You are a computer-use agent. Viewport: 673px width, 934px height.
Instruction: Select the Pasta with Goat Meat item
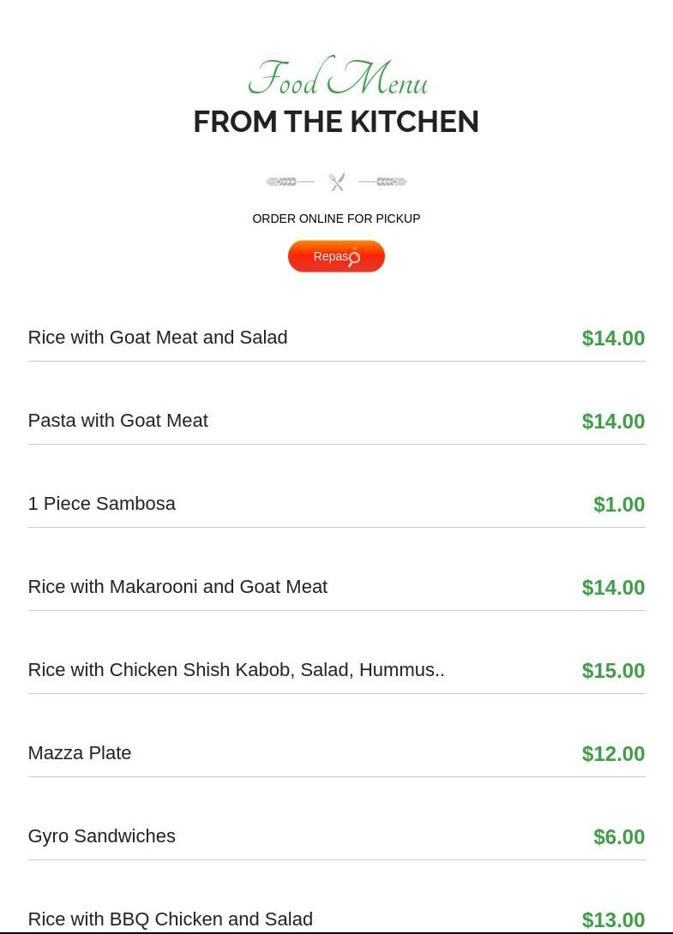[x=118, y=421]
